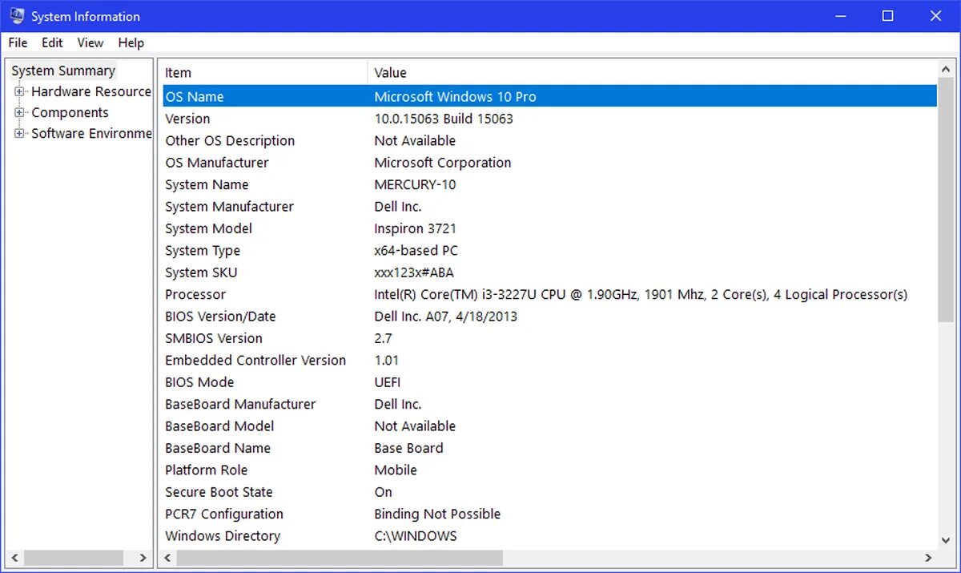Viewport: 961px width, 573px height.
Task: Click the details pane scroll down arrow
Action: tap(947, 541)
